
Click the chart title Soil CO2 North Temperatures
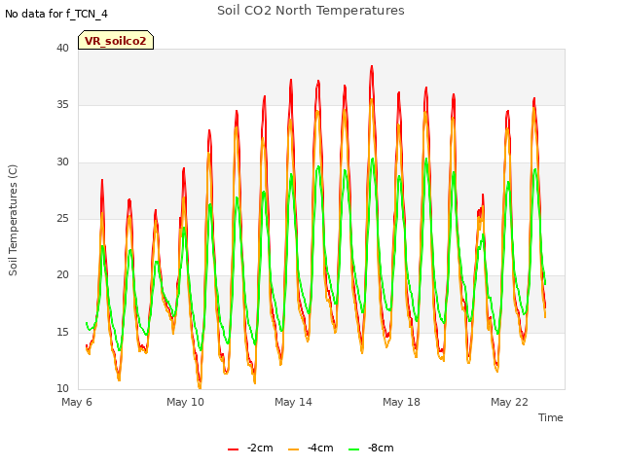(x=311, y=11)
